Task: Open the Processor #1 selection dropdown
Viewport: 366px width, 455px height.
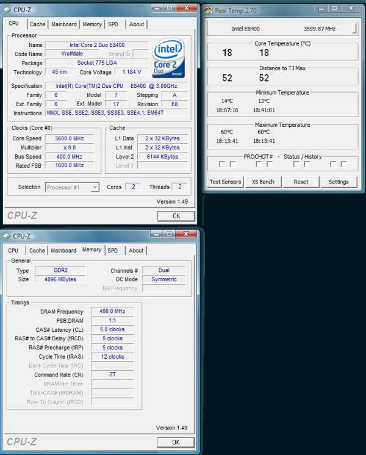Action: click(72, 187)
